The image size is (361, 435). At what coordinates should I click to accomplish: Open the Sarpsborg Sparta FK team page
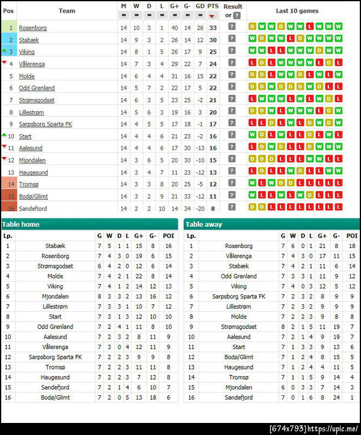pos(45,124)
